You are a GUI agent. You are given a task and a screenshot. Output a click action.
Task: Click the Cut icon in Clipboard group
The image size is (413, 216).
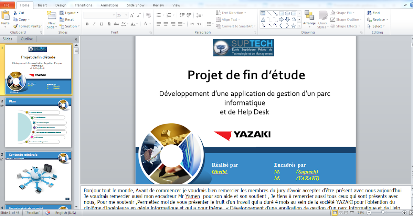tap(15, 13)
